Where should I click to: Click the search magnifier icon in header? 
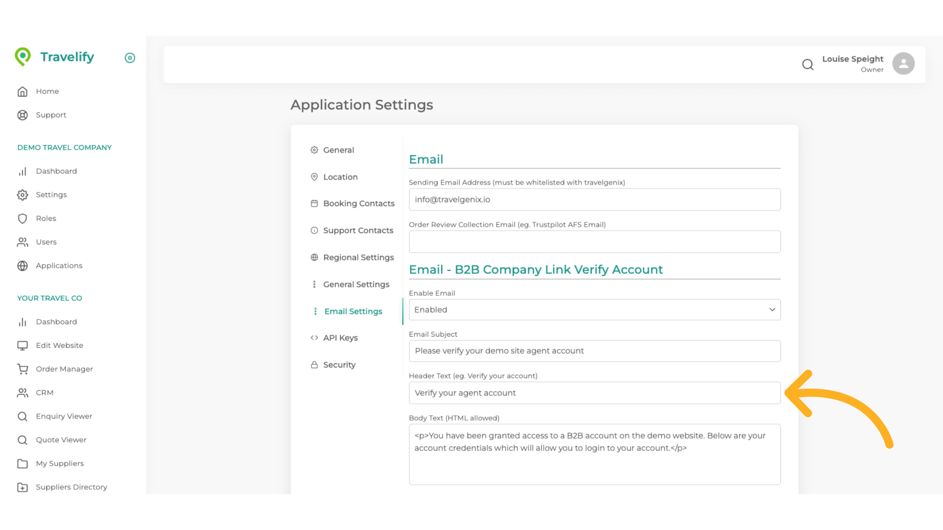click(807, 64)
